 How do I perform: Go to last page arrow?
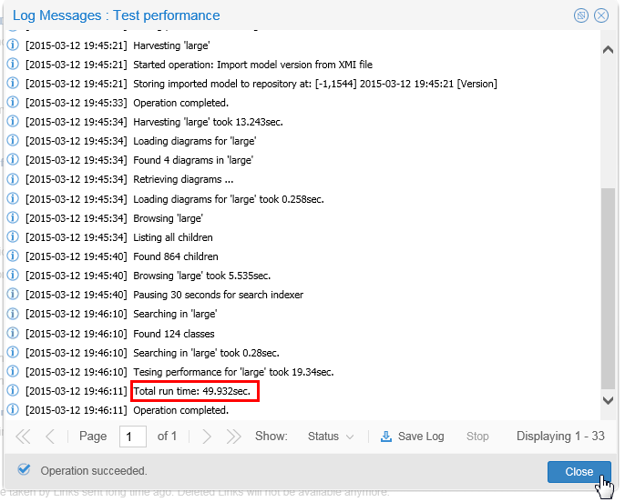pos(233,437)
